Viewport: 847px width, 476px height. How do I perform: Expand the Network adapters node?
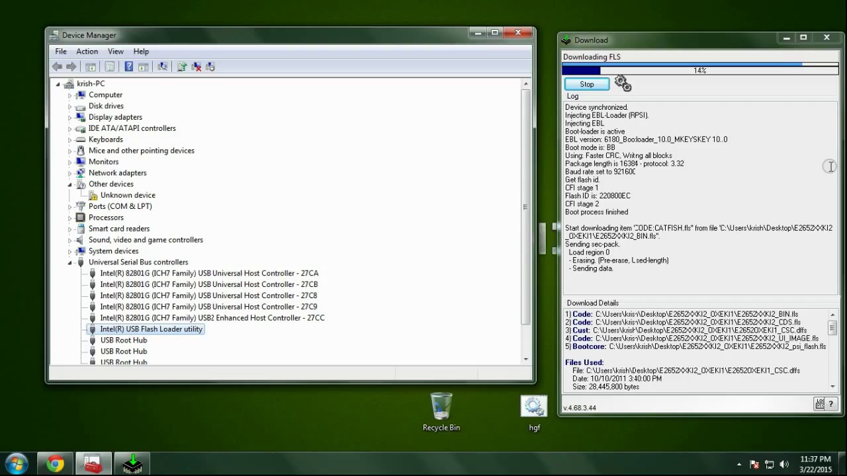coord(69,173)
